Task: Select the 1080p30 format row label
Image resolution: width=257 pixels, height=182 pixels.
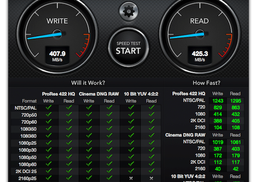Action: 28,150
